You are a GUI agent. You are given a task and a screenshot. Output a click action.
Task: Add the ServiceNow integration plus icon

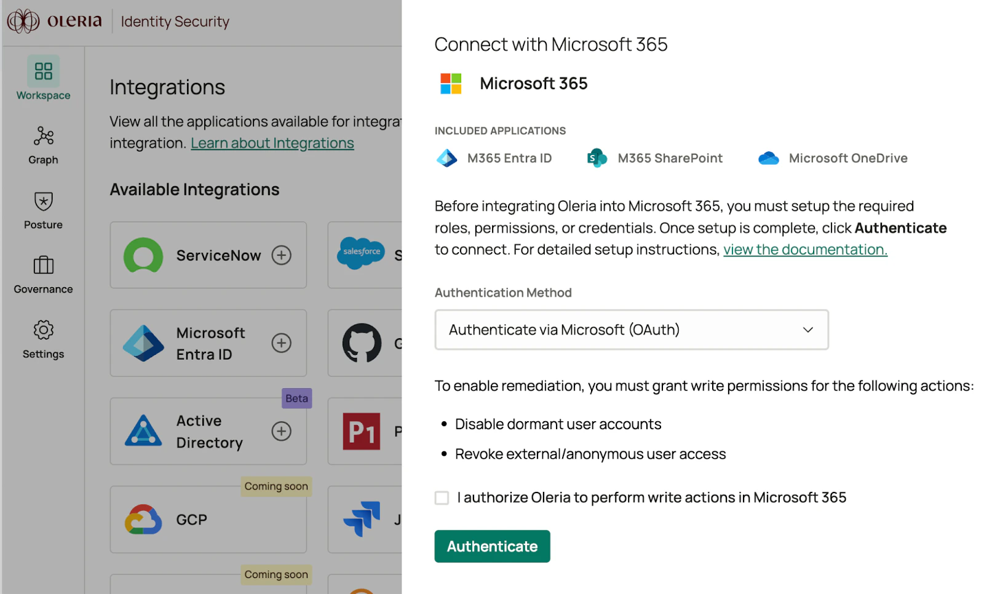[282, 255]
